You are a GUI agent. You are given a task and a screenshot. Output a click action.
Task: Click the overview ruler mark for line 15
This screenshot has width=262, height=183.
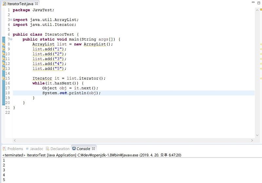click(x=261, y=78)
